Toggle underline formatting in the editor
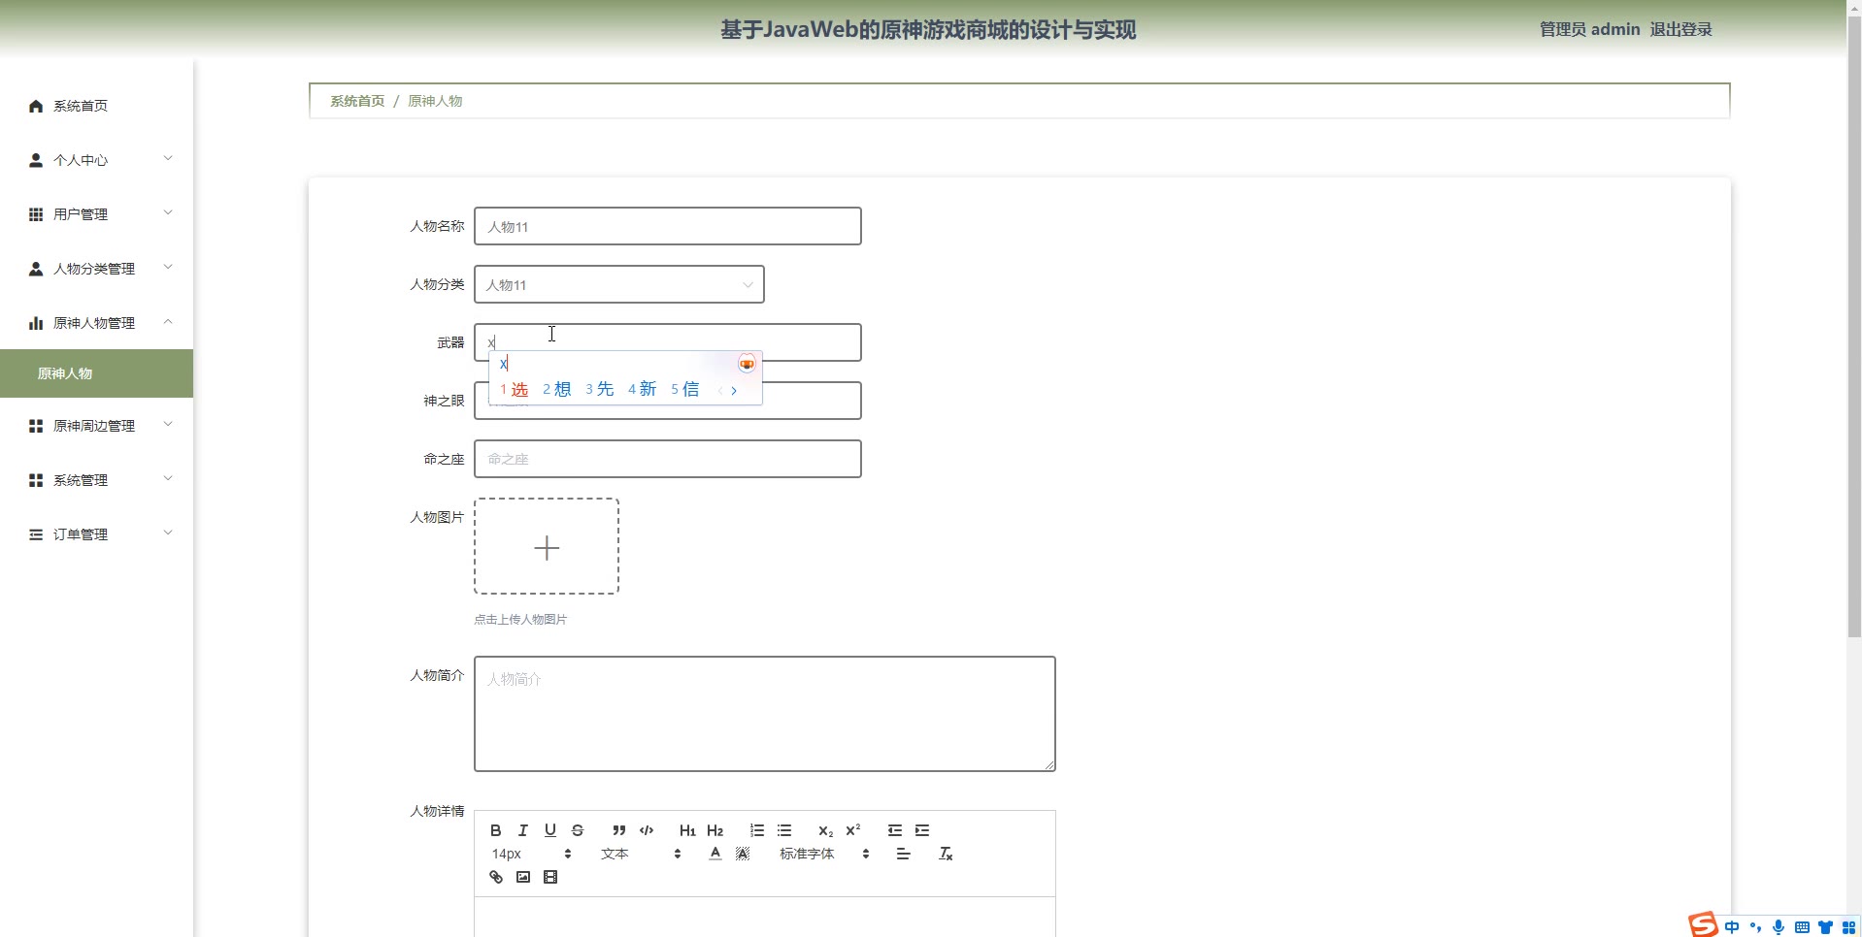 coord(550,830)
